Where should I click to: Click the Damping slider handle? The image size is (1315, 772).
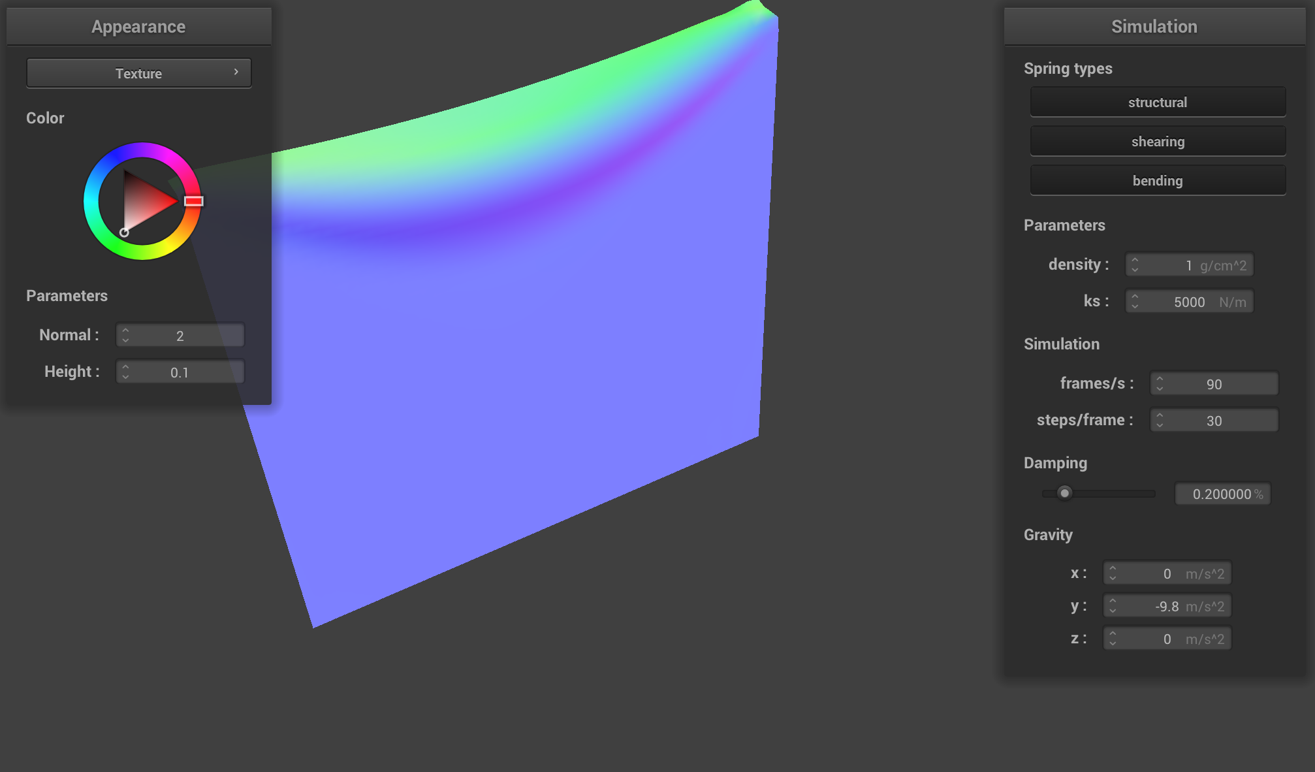1064,493
